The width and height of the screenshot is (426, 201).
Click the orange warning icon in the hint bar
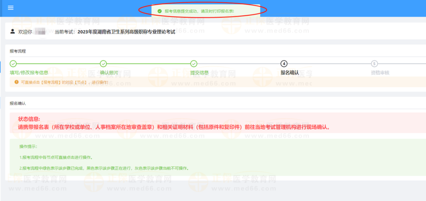point(16,82)
